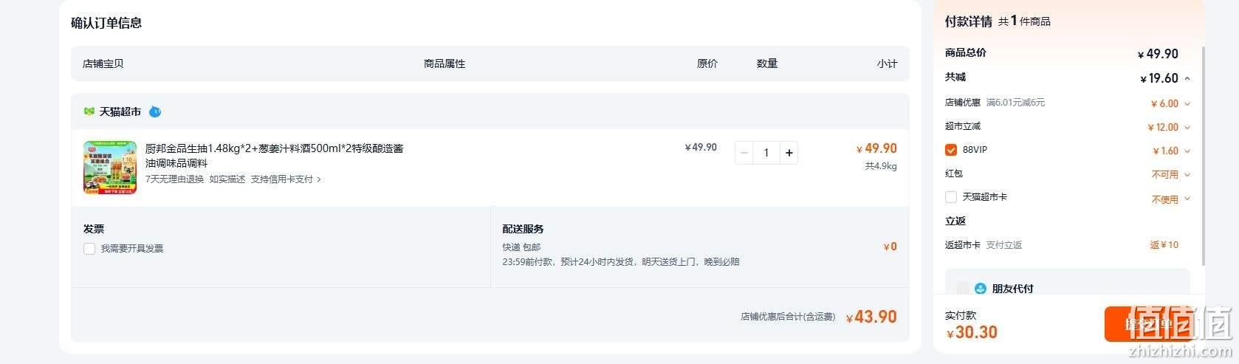
Task: Expand the 店铺优惠 ¥6.00 dropdown
Action: coord(1187,104)
